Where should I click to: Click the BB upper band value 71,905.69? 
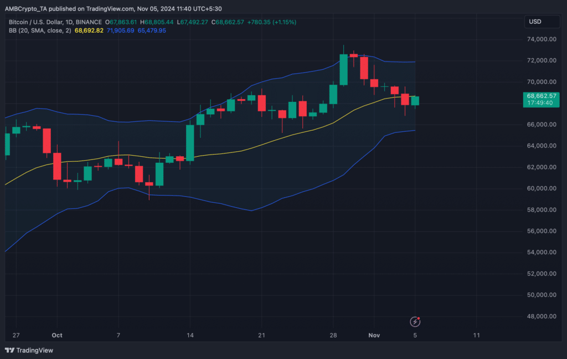pos(120,30)
